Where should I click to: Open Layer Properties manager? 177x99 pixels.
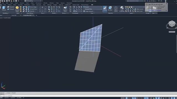[122, 9]
